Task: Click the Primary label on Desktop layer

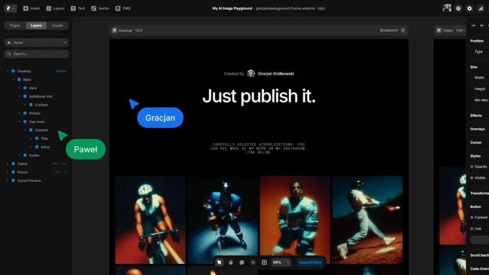Action: pyautogui.click(x=61, y=71)
